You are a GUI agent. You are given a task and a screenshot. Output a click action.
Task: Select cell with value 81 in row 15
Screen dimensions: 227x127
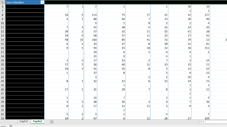[201, 44]
